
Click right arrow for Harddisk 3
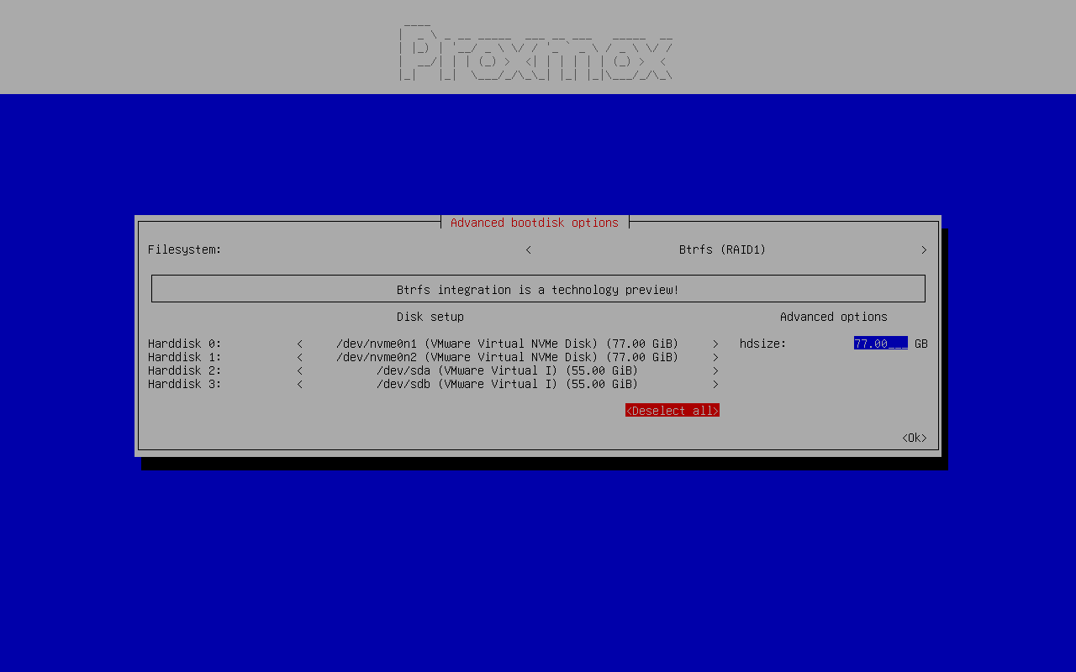click(715, 384)
